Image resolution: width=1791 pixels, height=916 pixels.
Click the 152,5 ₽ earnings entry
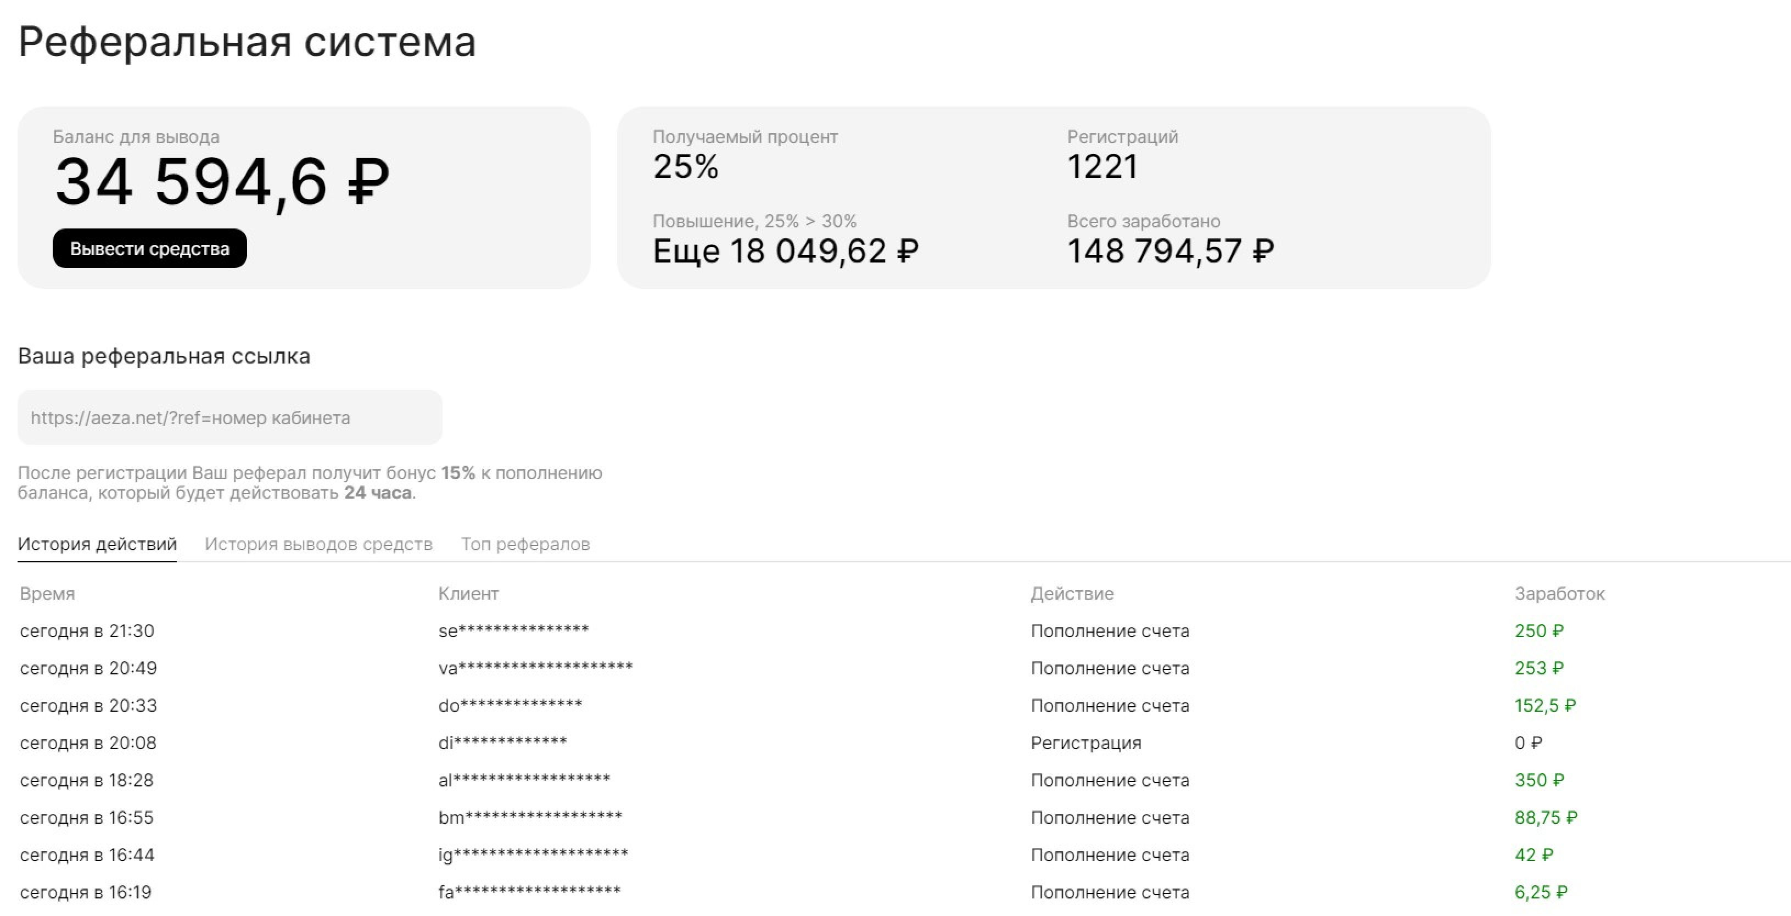(1545, 705)
